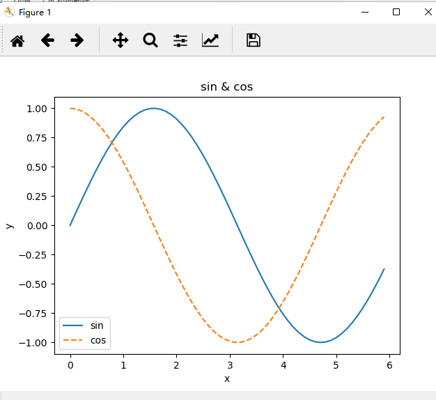This screenshot has height=400, width=436.
Task: Click the 'sin' legend entry
Action: 97,325
